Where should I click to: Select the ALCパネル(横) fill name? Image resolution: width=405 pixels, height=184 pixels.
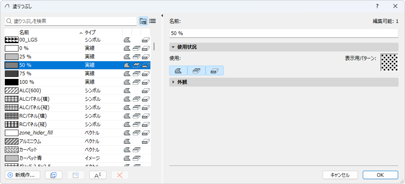pos(34,99)
